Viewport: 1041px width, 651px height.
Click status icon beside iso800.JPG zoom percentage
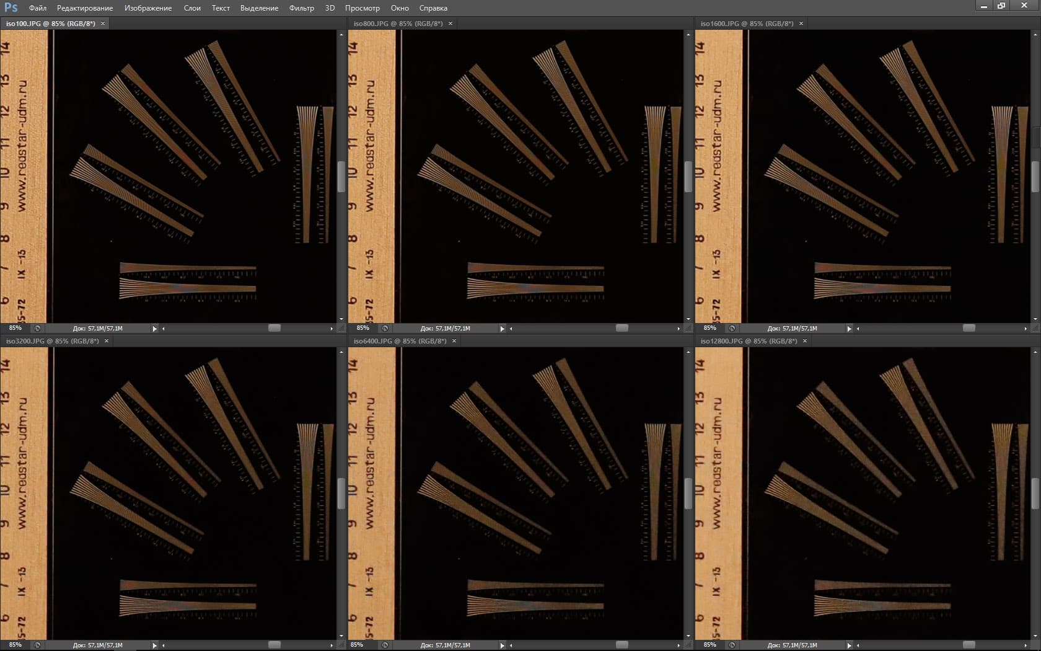(x=385, y=328)
